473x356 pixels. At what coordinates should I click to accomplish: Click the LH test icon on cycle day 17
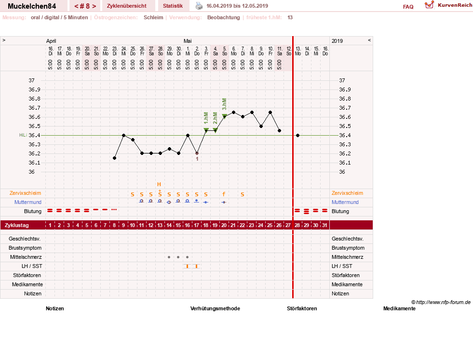tap(197, 267)
